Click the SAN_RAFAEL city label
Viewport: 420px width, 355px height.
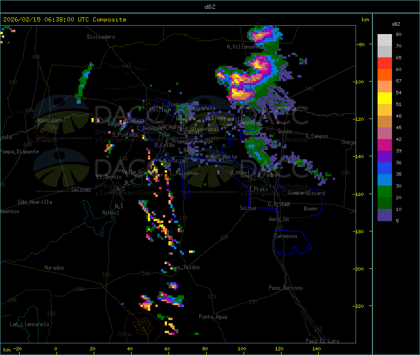[x=171, y=127]
